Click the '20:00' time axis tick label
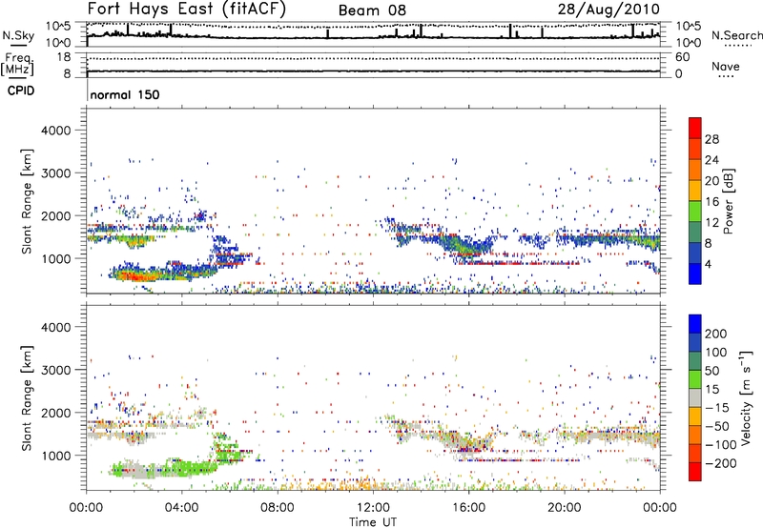 (x=564, y=508)
